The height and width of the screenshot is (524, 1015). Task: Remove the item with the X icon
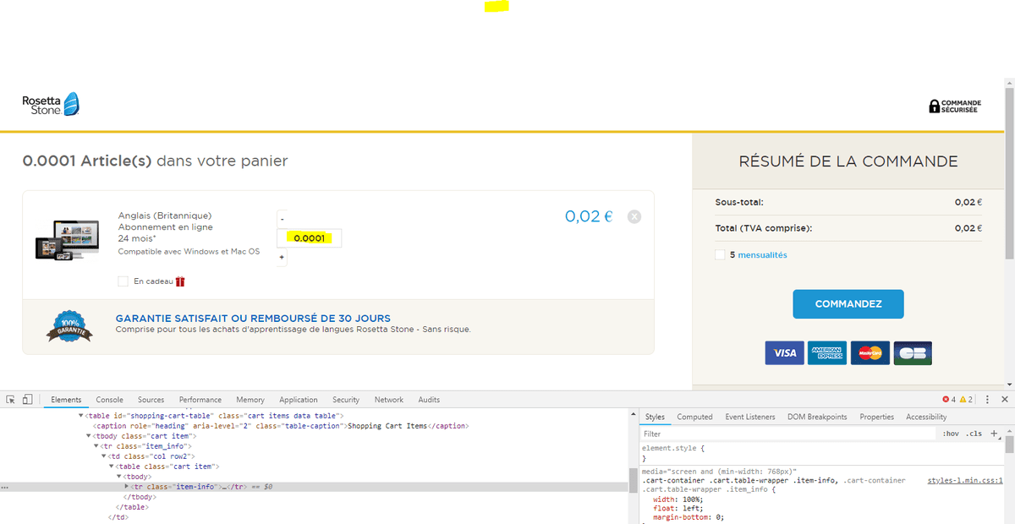(634, 216)
